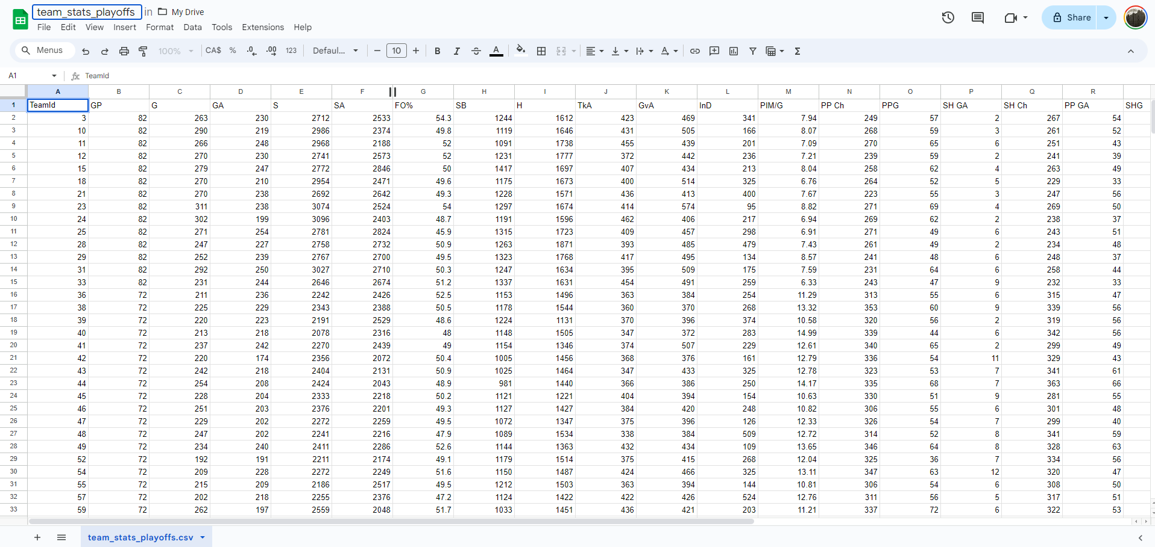Open the fill color picker
Screen dimensions: 1155x547
(x=521, y=51)
